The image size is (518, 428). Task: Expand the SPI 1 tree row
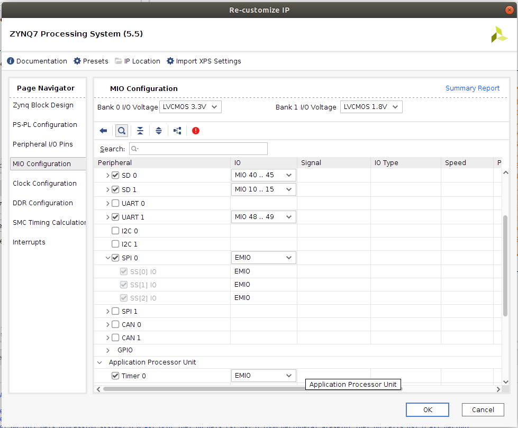tap(108, 311)
